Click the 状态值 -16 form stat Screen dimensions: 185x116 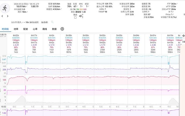pos(146,9)
